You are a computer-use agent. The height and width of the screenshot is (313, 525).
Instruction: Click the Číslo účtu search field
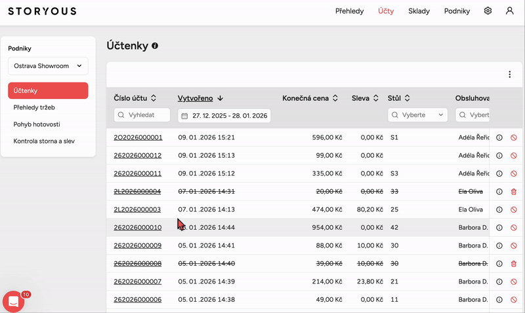[x=142, y=115]
